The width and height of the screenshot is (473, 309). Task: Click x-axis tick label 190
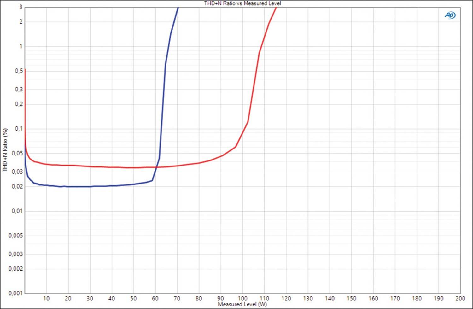pyautogui.click(x=438, y=298)
